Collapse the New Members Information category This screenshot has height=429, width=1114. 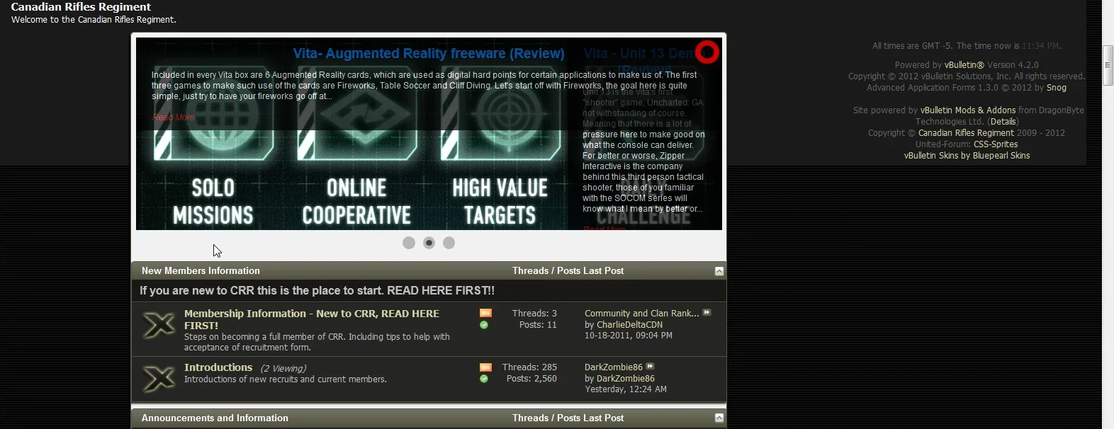(x=719, y=271)
